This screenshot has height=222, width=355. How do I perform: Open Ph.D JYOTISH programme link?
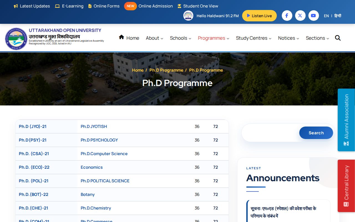tap(94, 127)
